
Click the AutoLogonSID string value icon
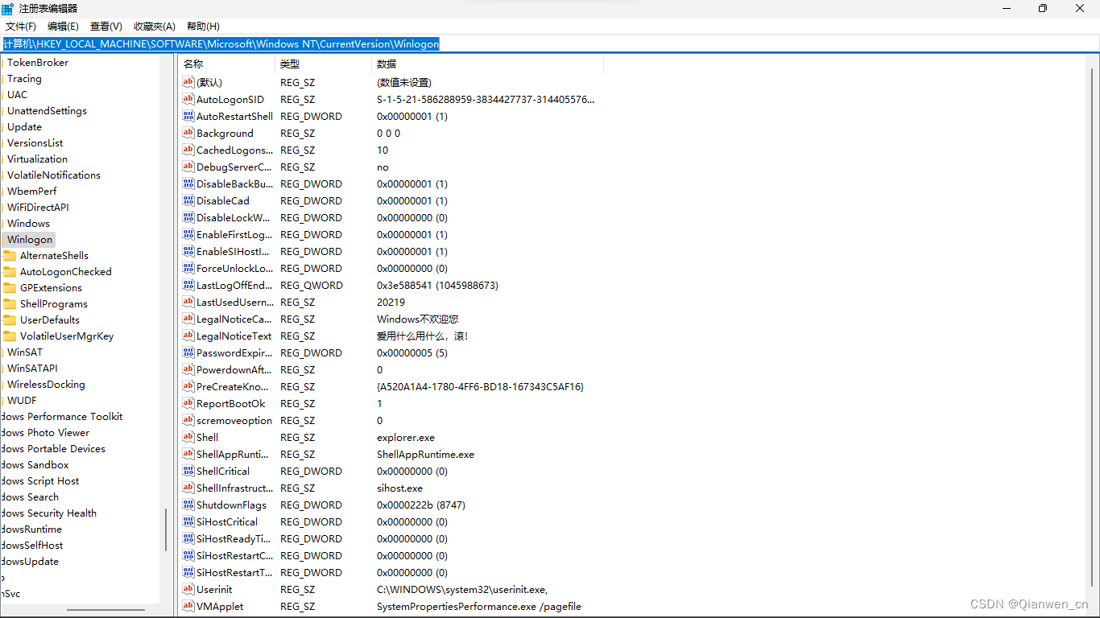[188, 100]
